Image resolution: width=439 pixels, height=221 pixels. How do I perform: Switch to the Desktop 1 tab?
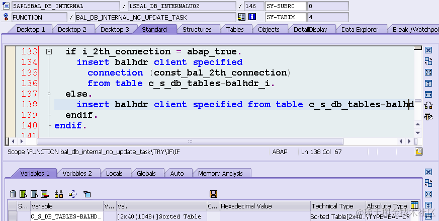pyautogui.click(x=31, y=29)
